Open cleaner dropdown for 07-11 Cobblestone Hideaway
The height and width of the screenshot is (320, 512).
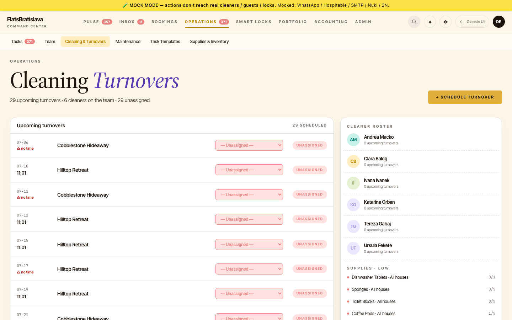(x=249, y=194)
